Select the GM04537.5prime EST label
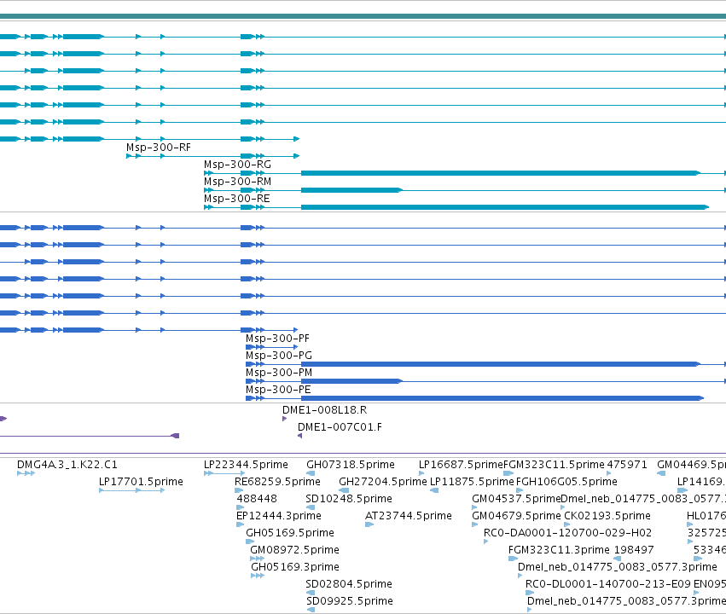This screenshot has width=726, height=614. [516, 499]
